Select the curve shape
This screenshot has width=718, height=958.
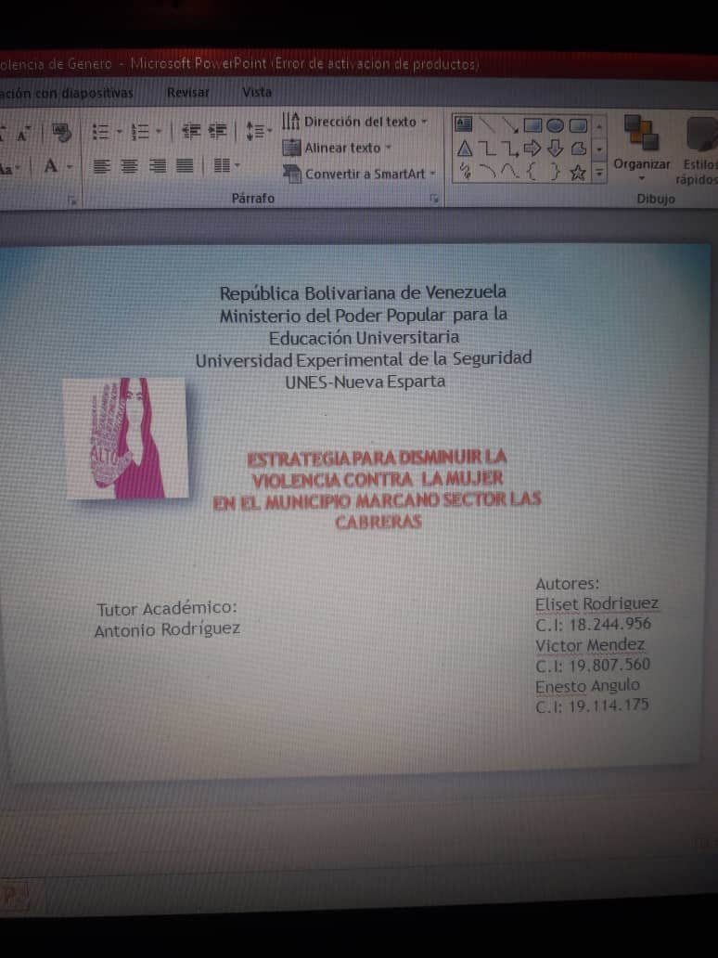(510, 173)
